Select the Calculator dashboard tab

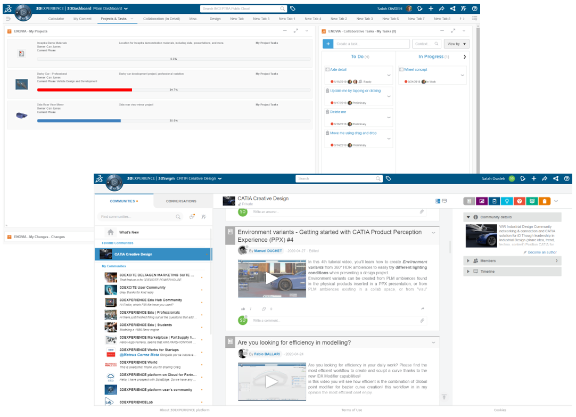[x=56, y=19]
